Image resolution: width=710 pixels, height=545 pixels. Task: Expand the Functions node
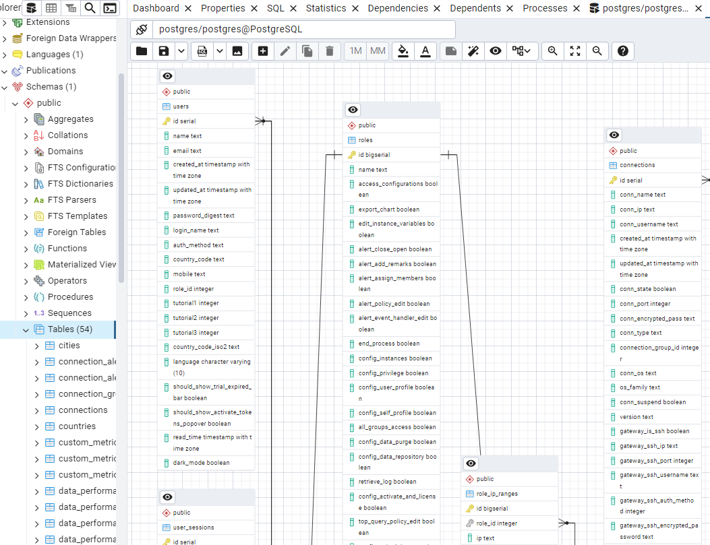tap(26, 249)
